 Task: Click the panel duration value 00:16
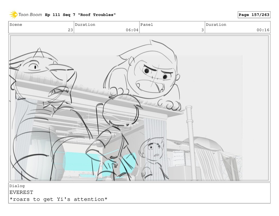click(263, 30)
